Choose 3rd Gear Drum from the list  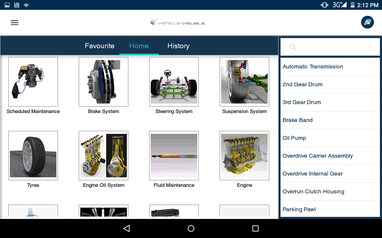330,102
